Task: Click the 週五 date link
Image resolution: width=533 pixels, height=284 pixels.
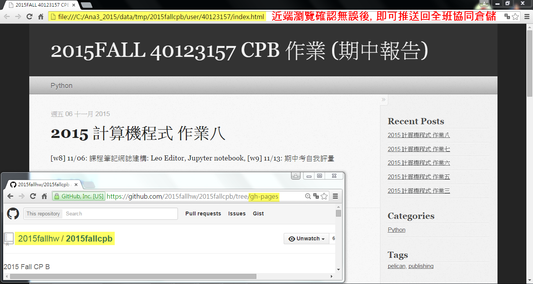Action: click(x=57, y=114)
